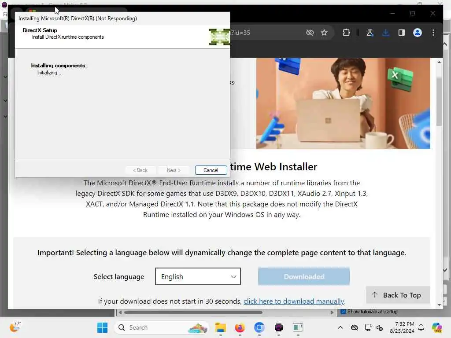
Task: Bookmark this page with the star icon
Action: [324, 33]
